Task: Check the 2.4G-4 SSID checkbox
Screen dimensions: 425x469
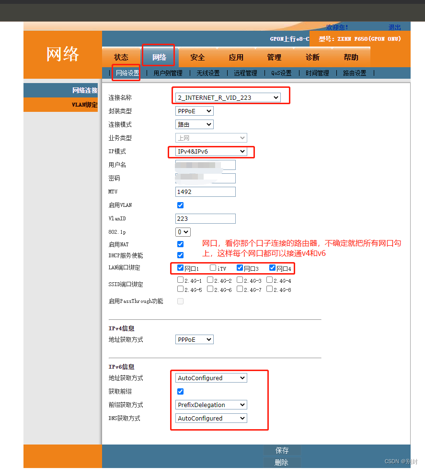Action: (269, 280)
